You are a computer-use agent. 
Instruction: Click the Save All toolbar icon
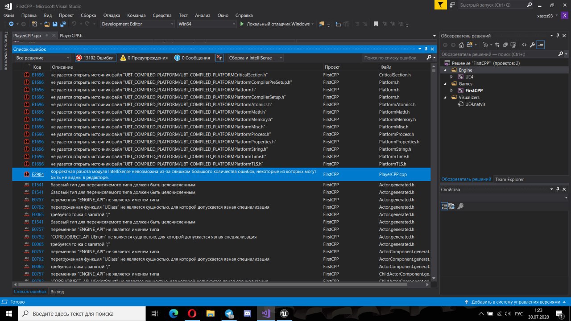(x=62, y=24)
